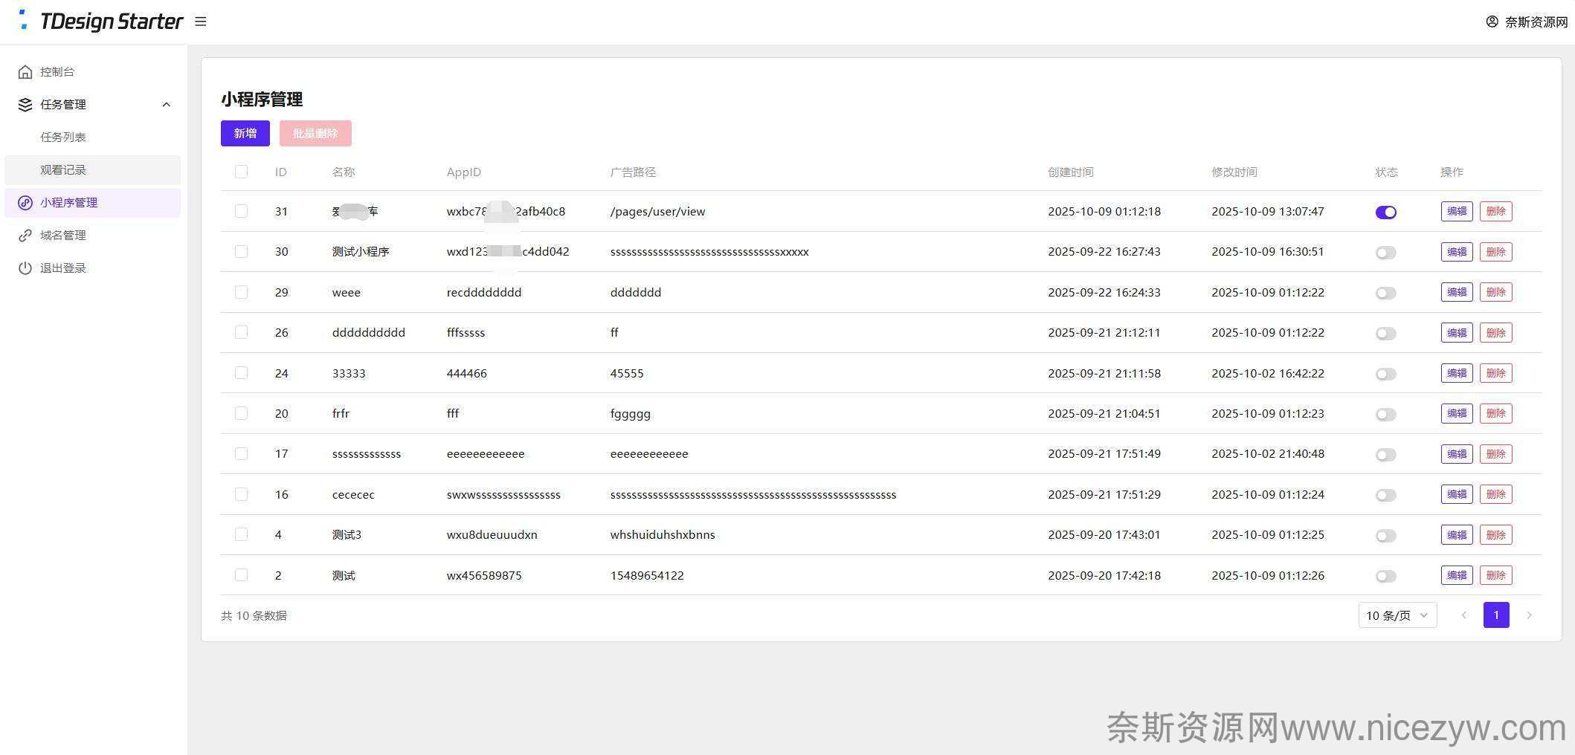1575x755 pixels.
Task: Disable the status switch for ID 31
Action: pyautogui.click(x=1385, y=213)
